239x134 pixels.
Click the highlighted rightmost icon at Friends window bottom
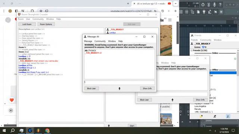[x=228, y=116]
